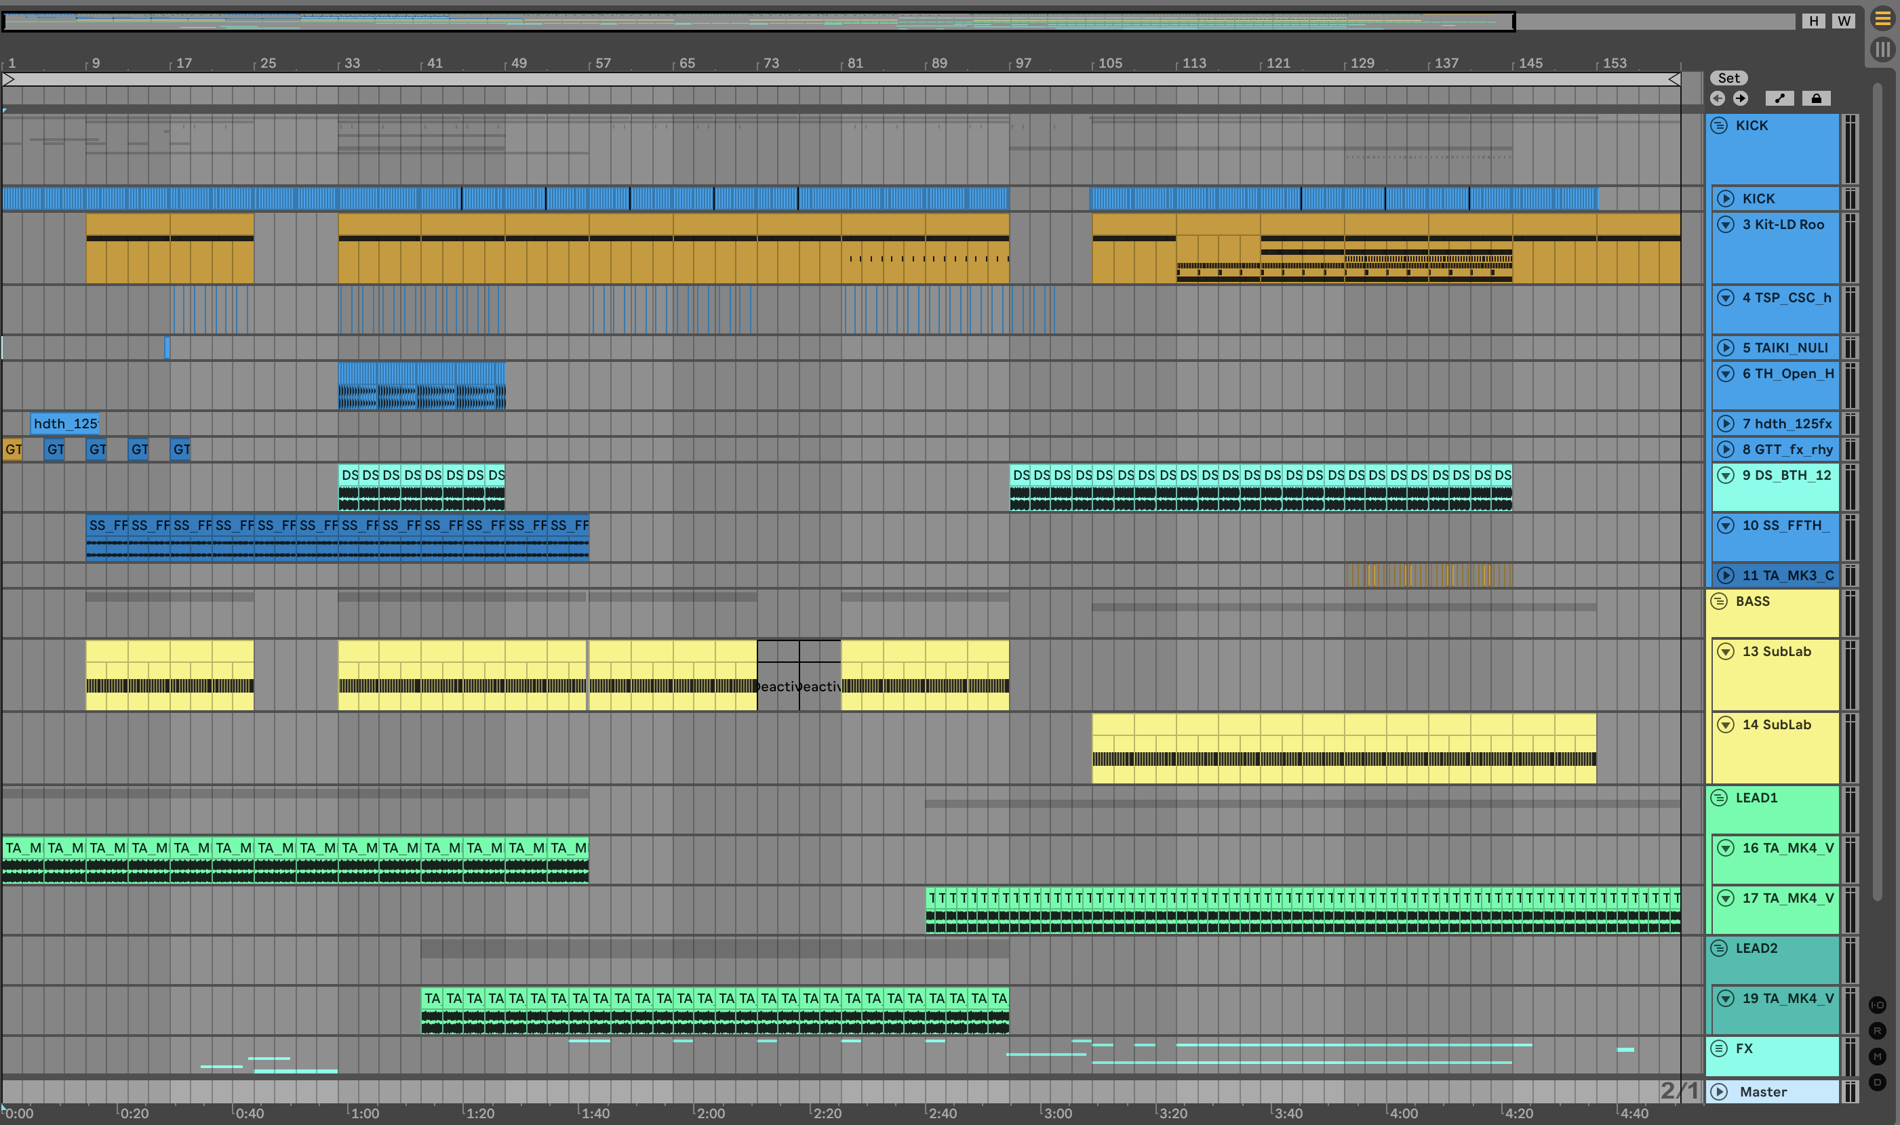Screen dimensions: 1900x1125
Task: Fold the 13 SubLab track
Action: pos(1726,651)
